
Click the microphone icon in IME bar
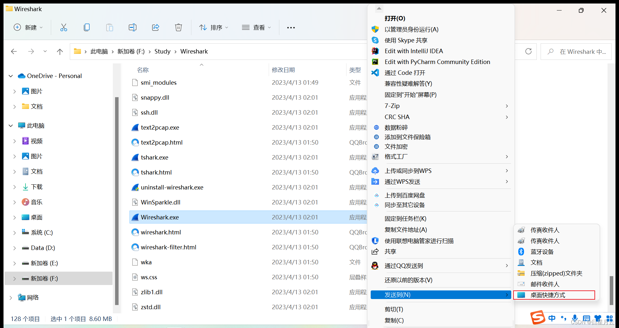pos(575,318)
